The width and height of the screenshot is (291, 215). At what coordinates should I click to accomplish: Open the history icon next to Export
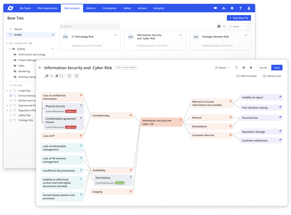(x=237, y=68)
